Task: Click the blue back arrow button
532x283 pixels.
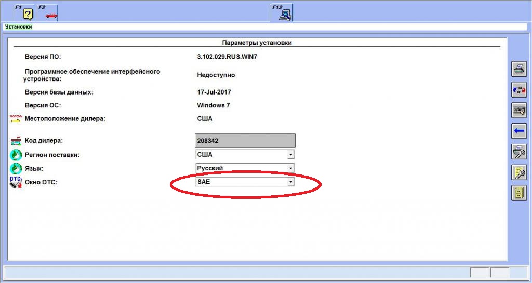Action: coord(519,131)
